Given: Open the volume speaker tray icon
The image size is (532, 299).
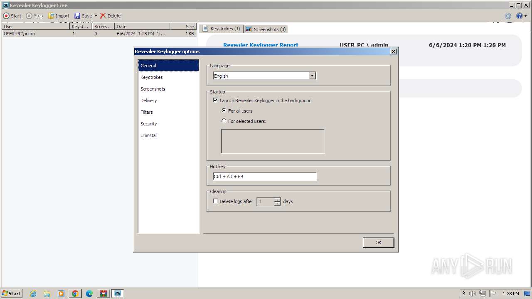Looking at the screenshot, I should pos(473,294).
